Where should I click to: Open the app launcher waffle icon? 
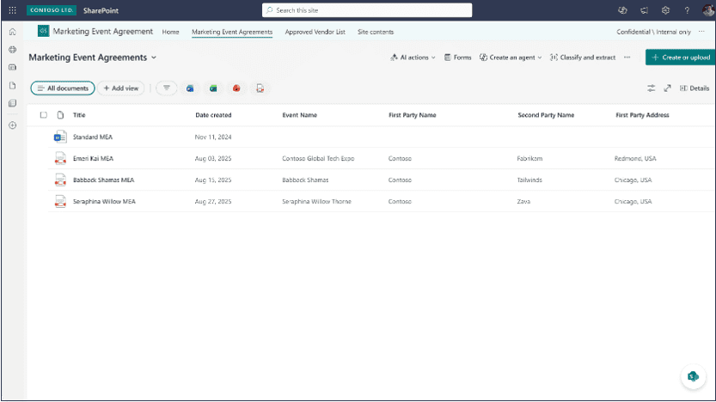coord(12,10)
